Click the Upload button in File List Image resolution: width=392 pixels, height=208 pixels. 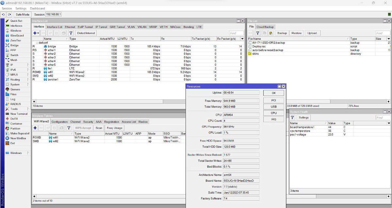tap(313, 33)
